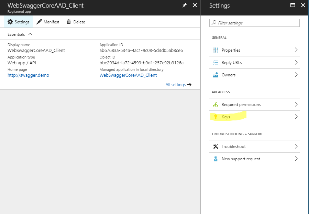Select the Object ID value bbe2934d-fa72-4599-b9d1-257e92b3126a
309x214 pixels.
pyautogui.click(x=142, y=63)
